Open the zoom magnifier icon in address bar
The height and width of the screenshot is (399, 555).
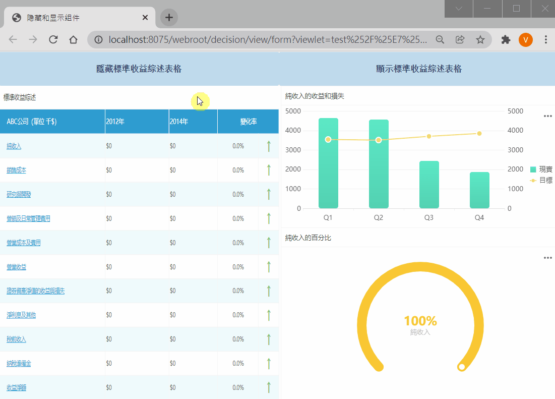pyautogui.click(x=440, y=39)
